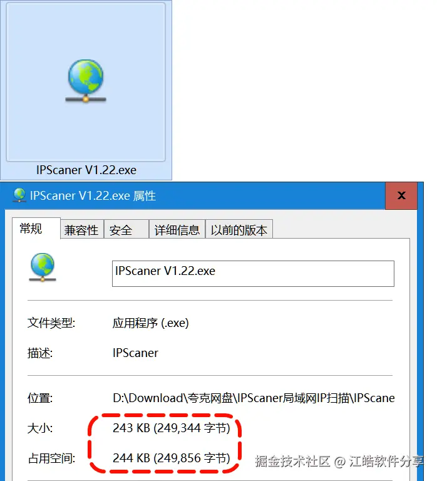Select the 应用程序 (.exe) file type value

151,323
